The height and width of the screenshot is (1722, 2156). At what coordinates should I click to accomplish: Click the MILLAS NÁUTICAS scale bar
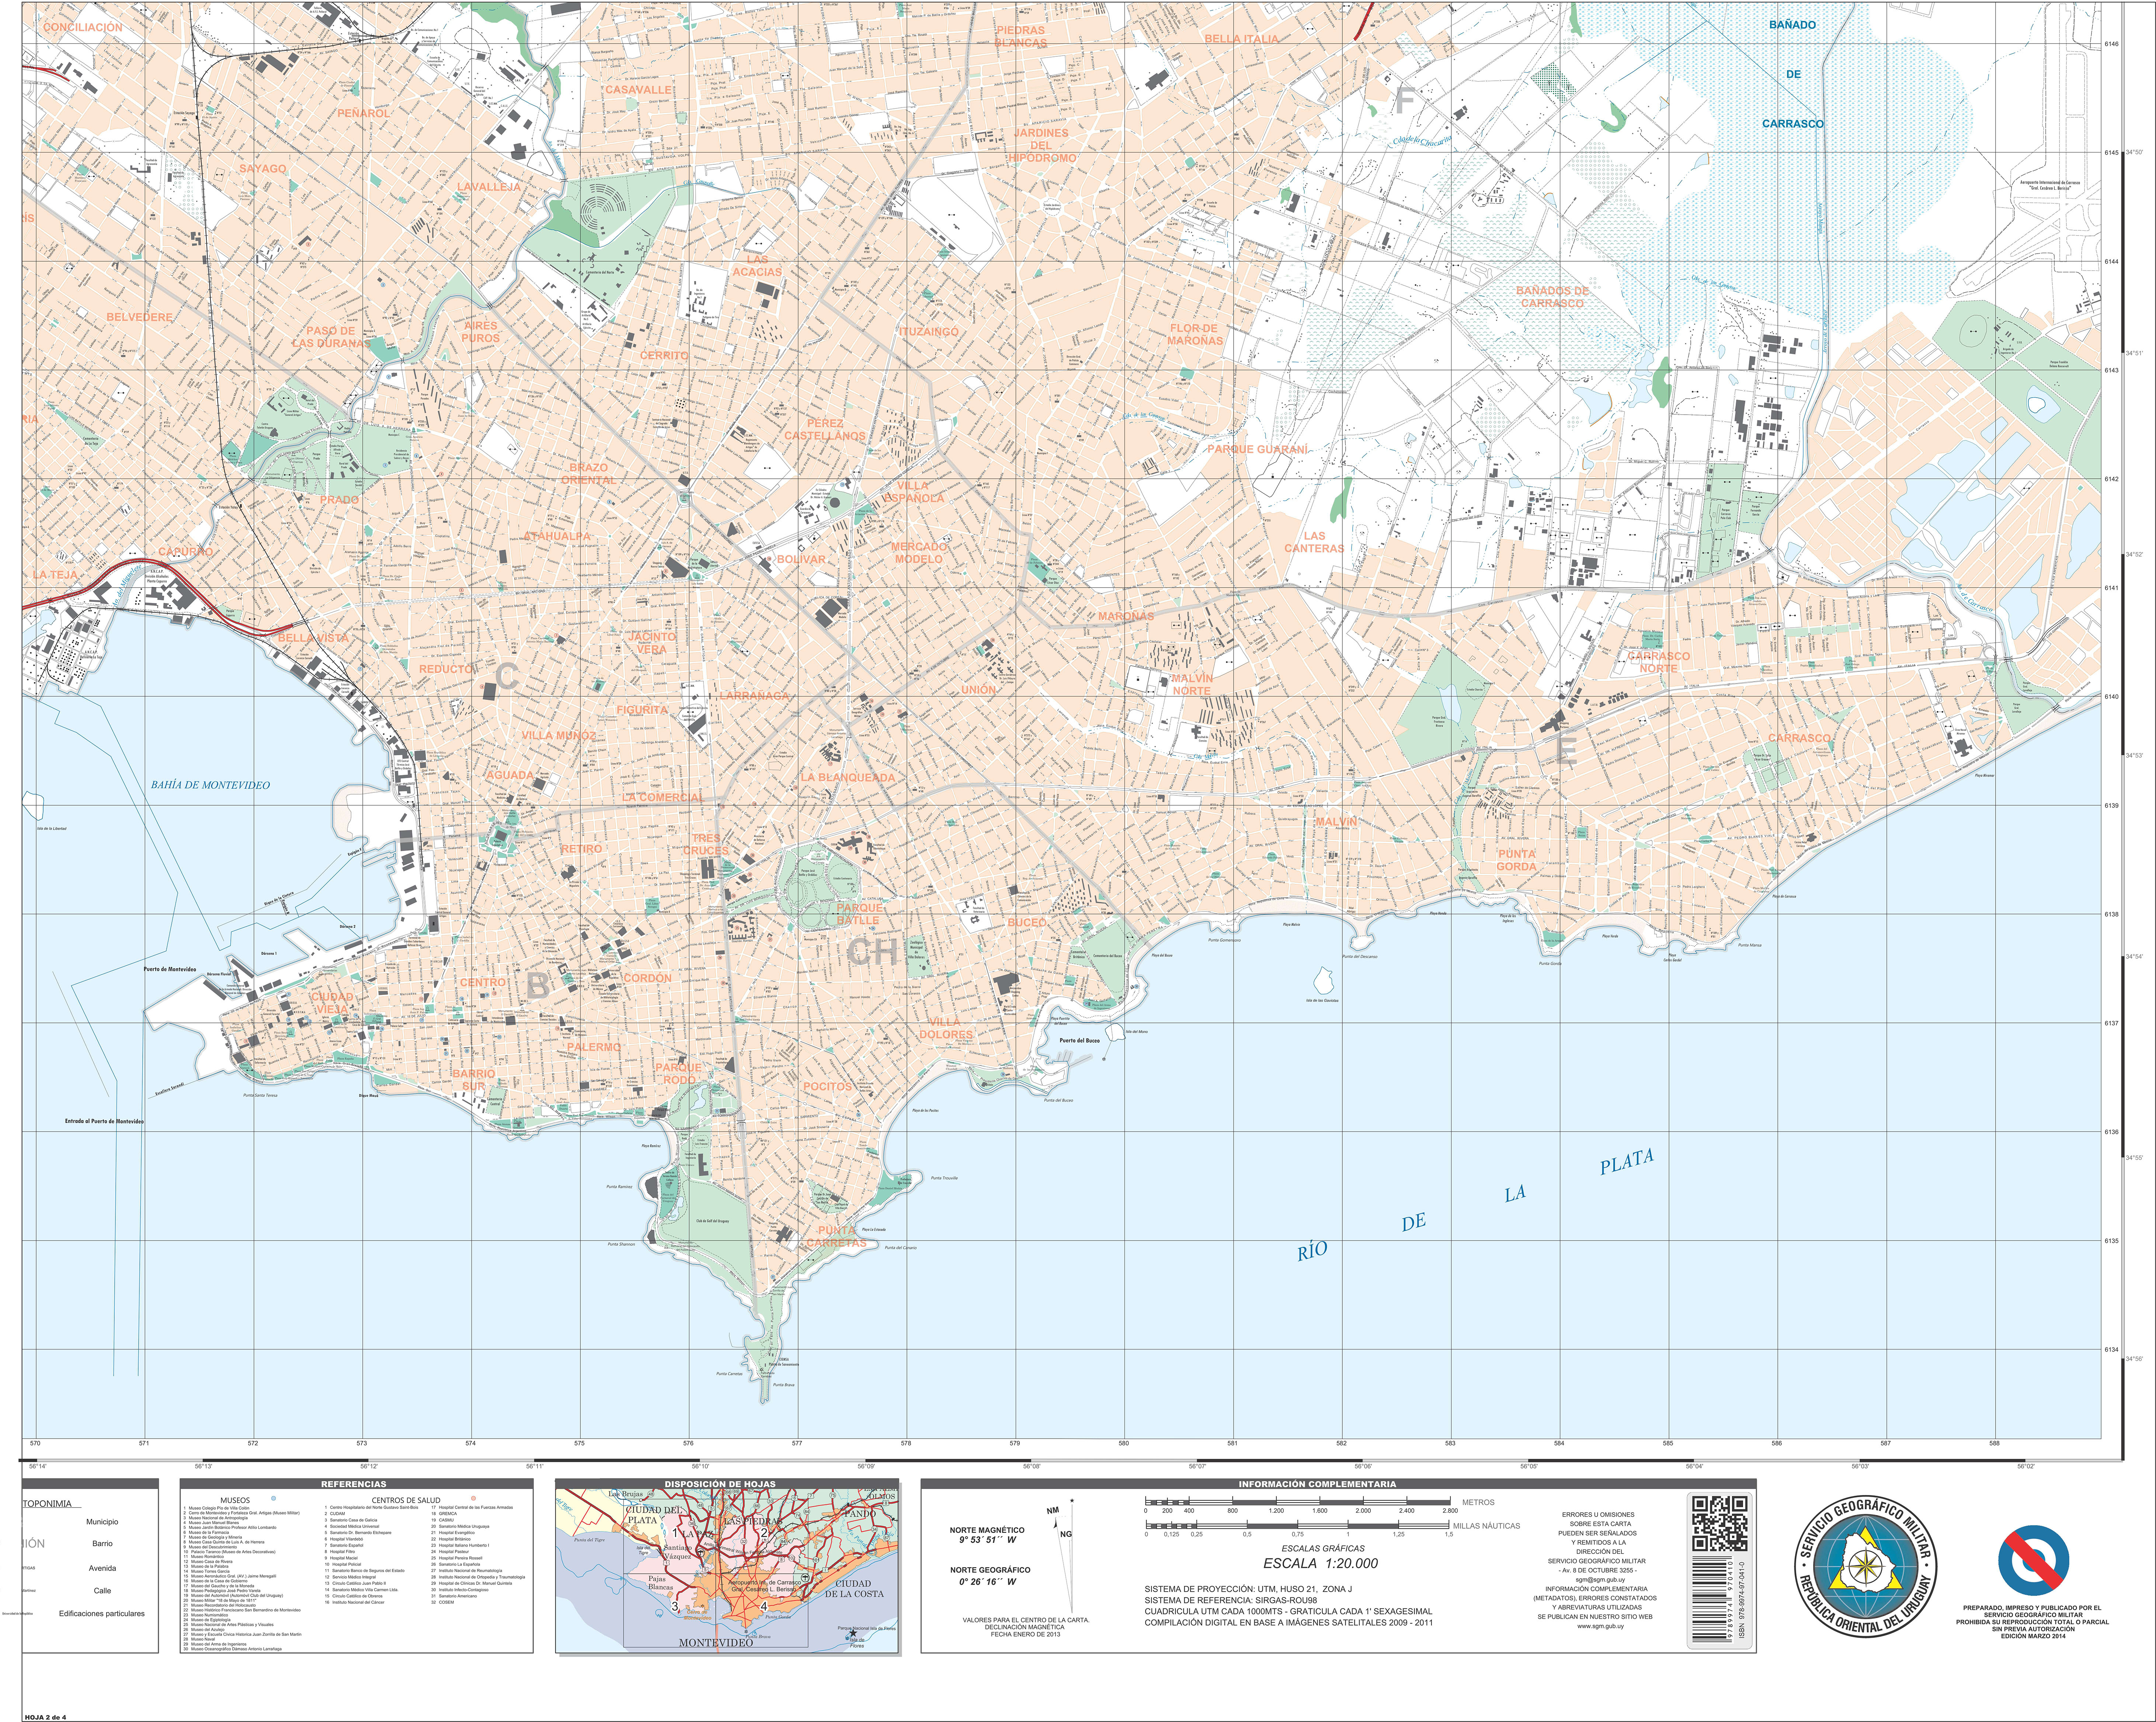[1298, 1525]
